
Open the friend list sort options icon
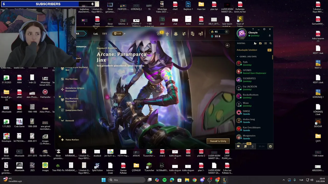coord(265,43)
